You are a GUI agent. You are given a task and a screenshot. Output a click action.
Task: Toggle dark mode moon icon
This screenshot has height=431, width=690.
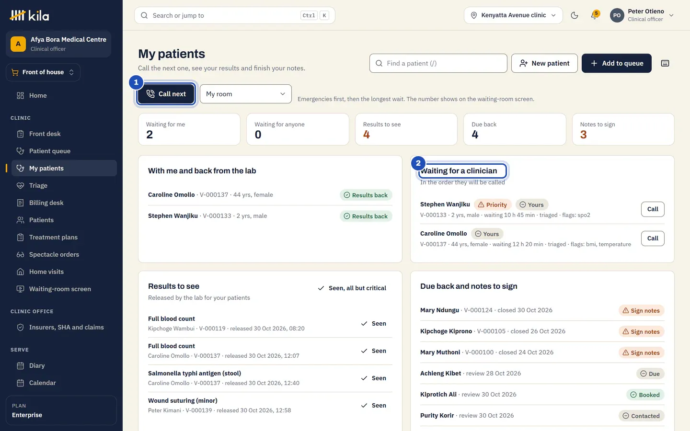click(575, 15)
